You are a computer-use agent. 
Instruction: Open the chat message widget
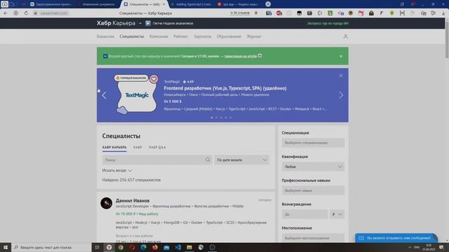(x=396, y=238)
